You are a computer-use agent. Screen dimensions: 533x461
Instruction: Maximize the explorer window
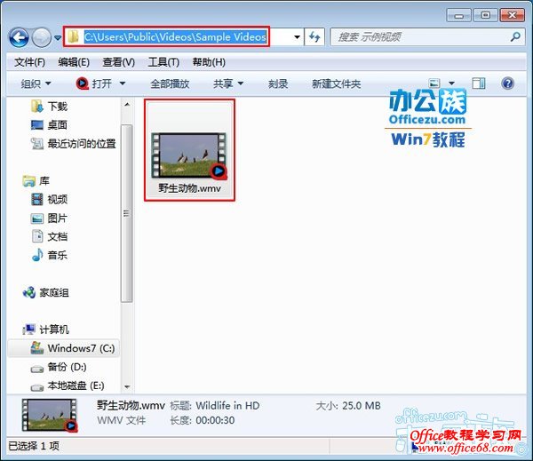(485, 15)
